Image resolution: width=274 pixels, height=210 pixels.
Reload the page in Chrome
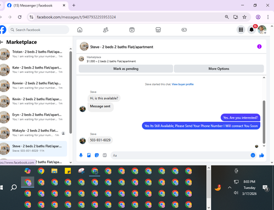20,17
